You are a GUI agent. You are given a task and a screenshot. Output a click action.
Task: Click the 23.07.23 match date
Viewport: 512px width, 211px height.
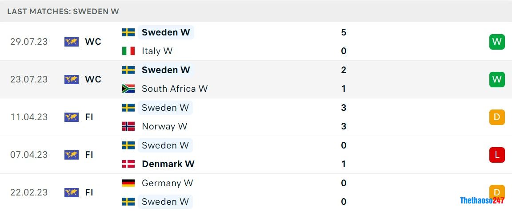click(x=29, y=79)
